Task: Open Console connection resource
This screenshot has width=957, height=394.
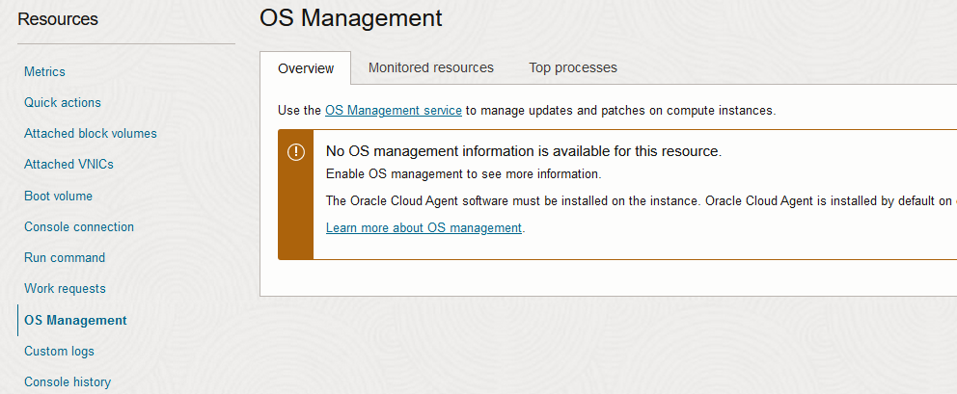Action: point(79,226)
